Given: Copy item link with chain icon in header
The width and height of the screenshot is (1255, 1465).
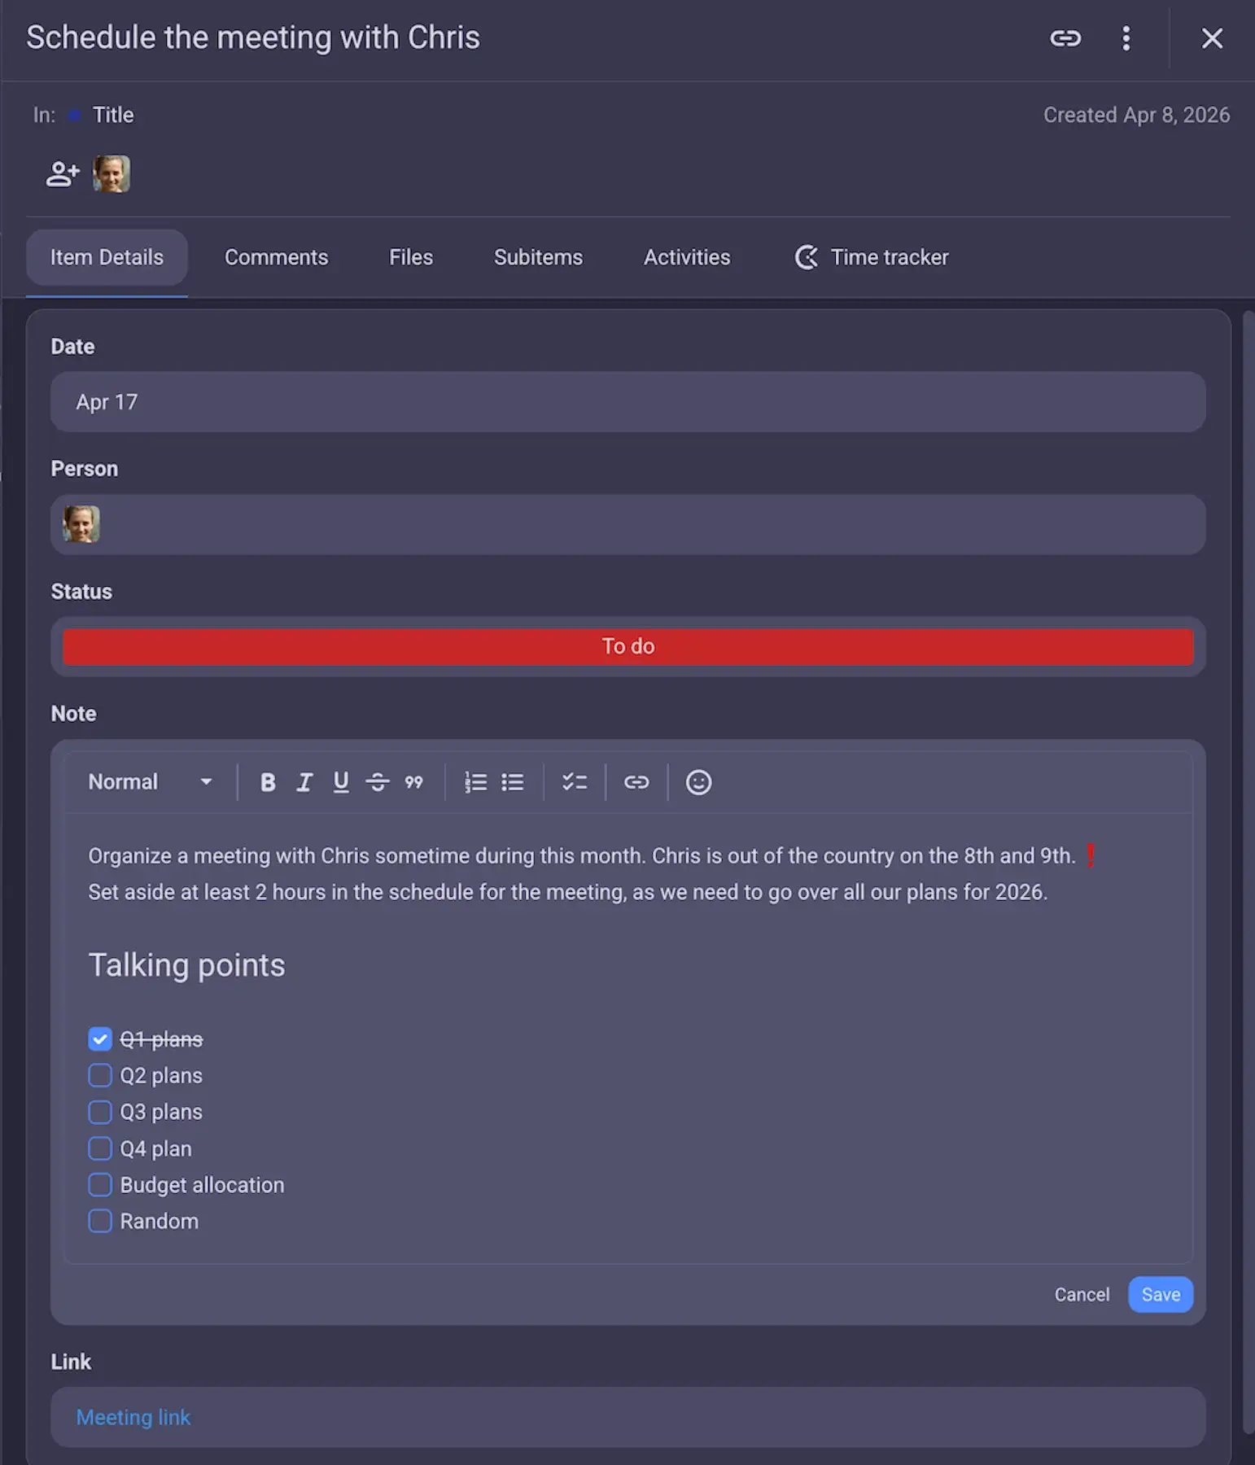Looking at the screenshot, I should 1065,38.
